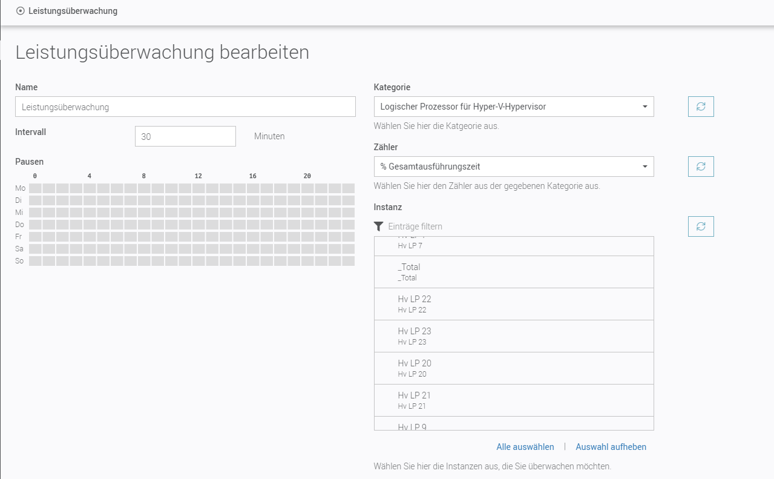
Task: Select instance Hv LP 23
Action: [514, 336]
